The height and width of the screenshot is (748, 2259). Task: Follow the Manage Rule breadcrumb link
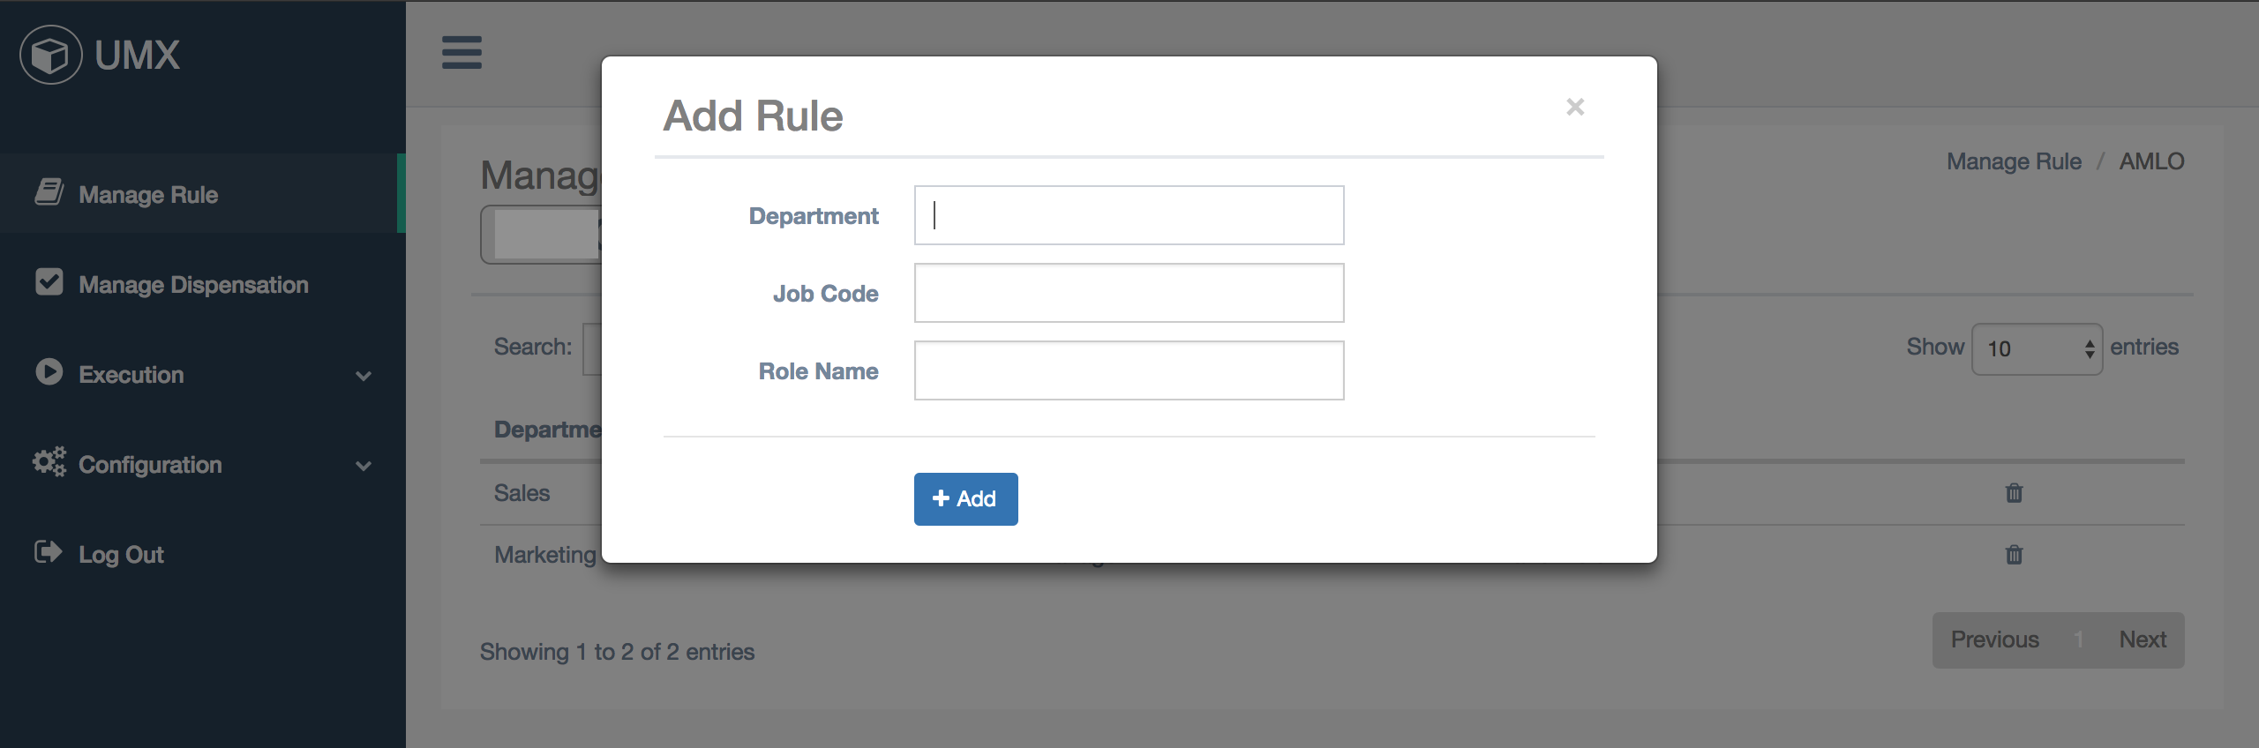point(2014,161)
